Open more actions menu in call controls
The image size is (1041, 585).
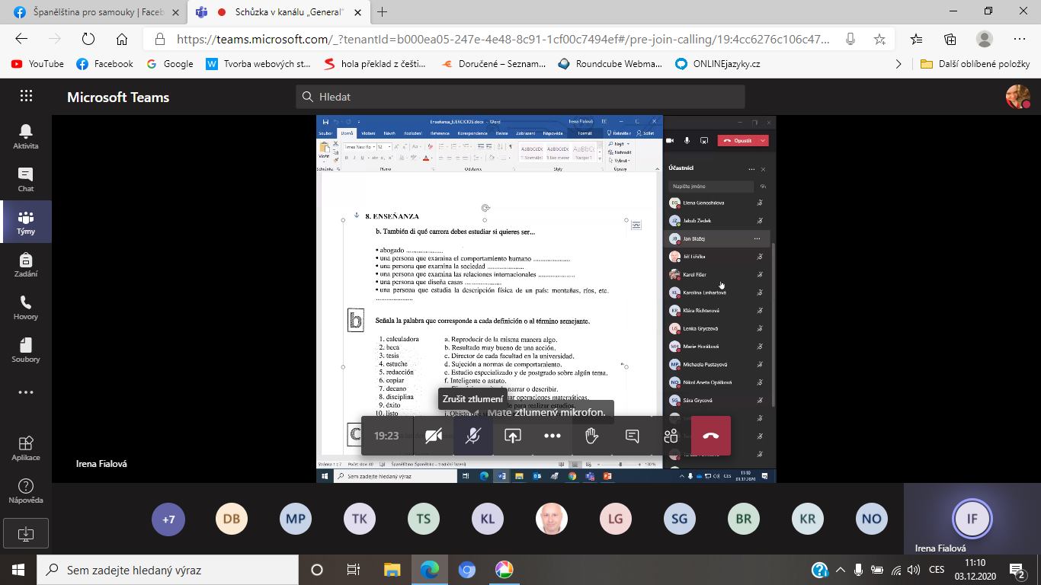pyautogui.click(x=553, y=436)
